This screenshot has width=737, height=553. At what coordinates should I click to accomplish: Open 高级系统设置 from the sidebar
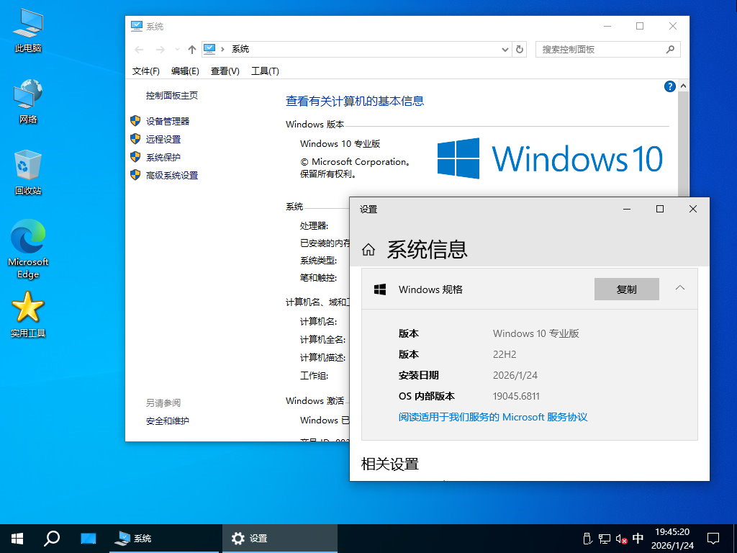pyautogui.click(x=173, y=175)
